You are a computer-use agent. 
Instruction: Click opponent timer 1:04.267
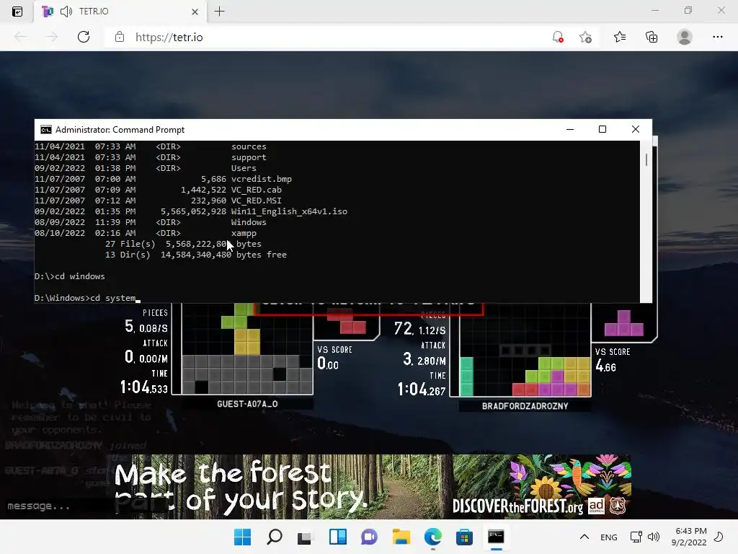(422, 390)
